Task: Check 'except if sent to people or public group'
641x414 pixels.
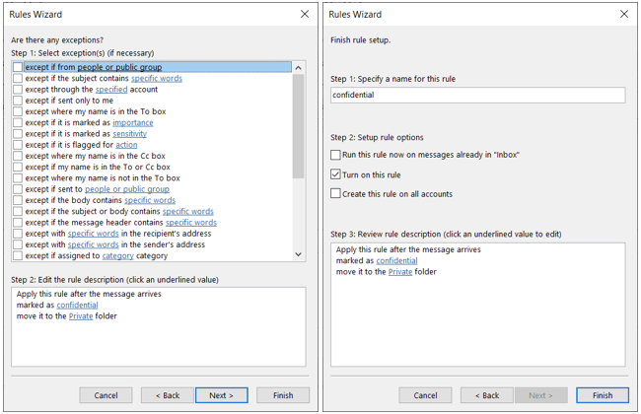Action: [x=18, y=189]
